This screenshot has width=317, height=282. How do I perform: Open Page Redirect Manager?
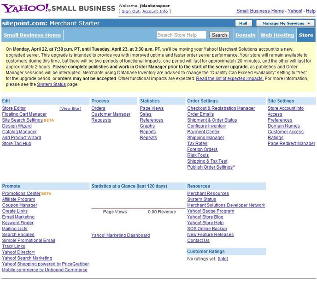(x=291, y=143)
